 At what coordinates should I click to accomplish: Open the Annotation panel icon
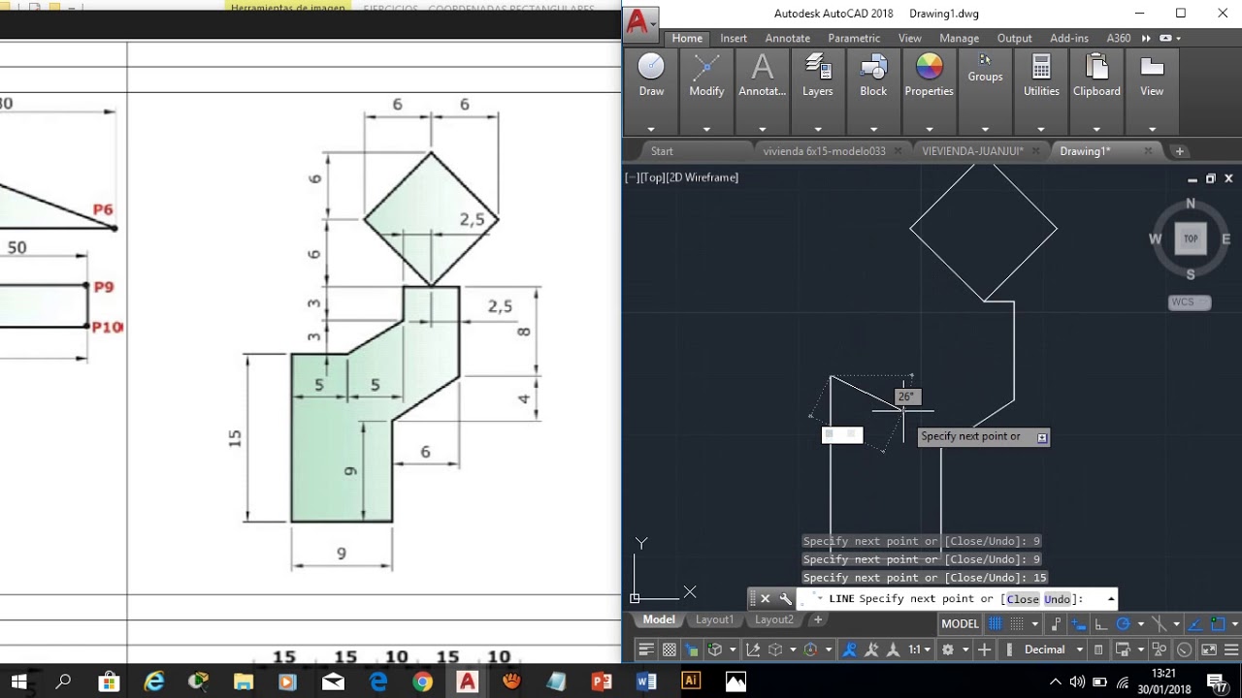(x=763, y=66)
